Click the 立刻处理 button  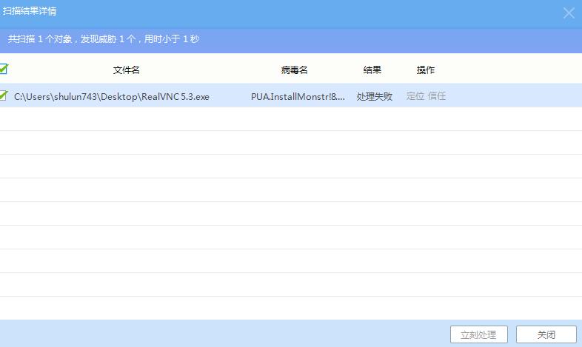click(479, 334)
